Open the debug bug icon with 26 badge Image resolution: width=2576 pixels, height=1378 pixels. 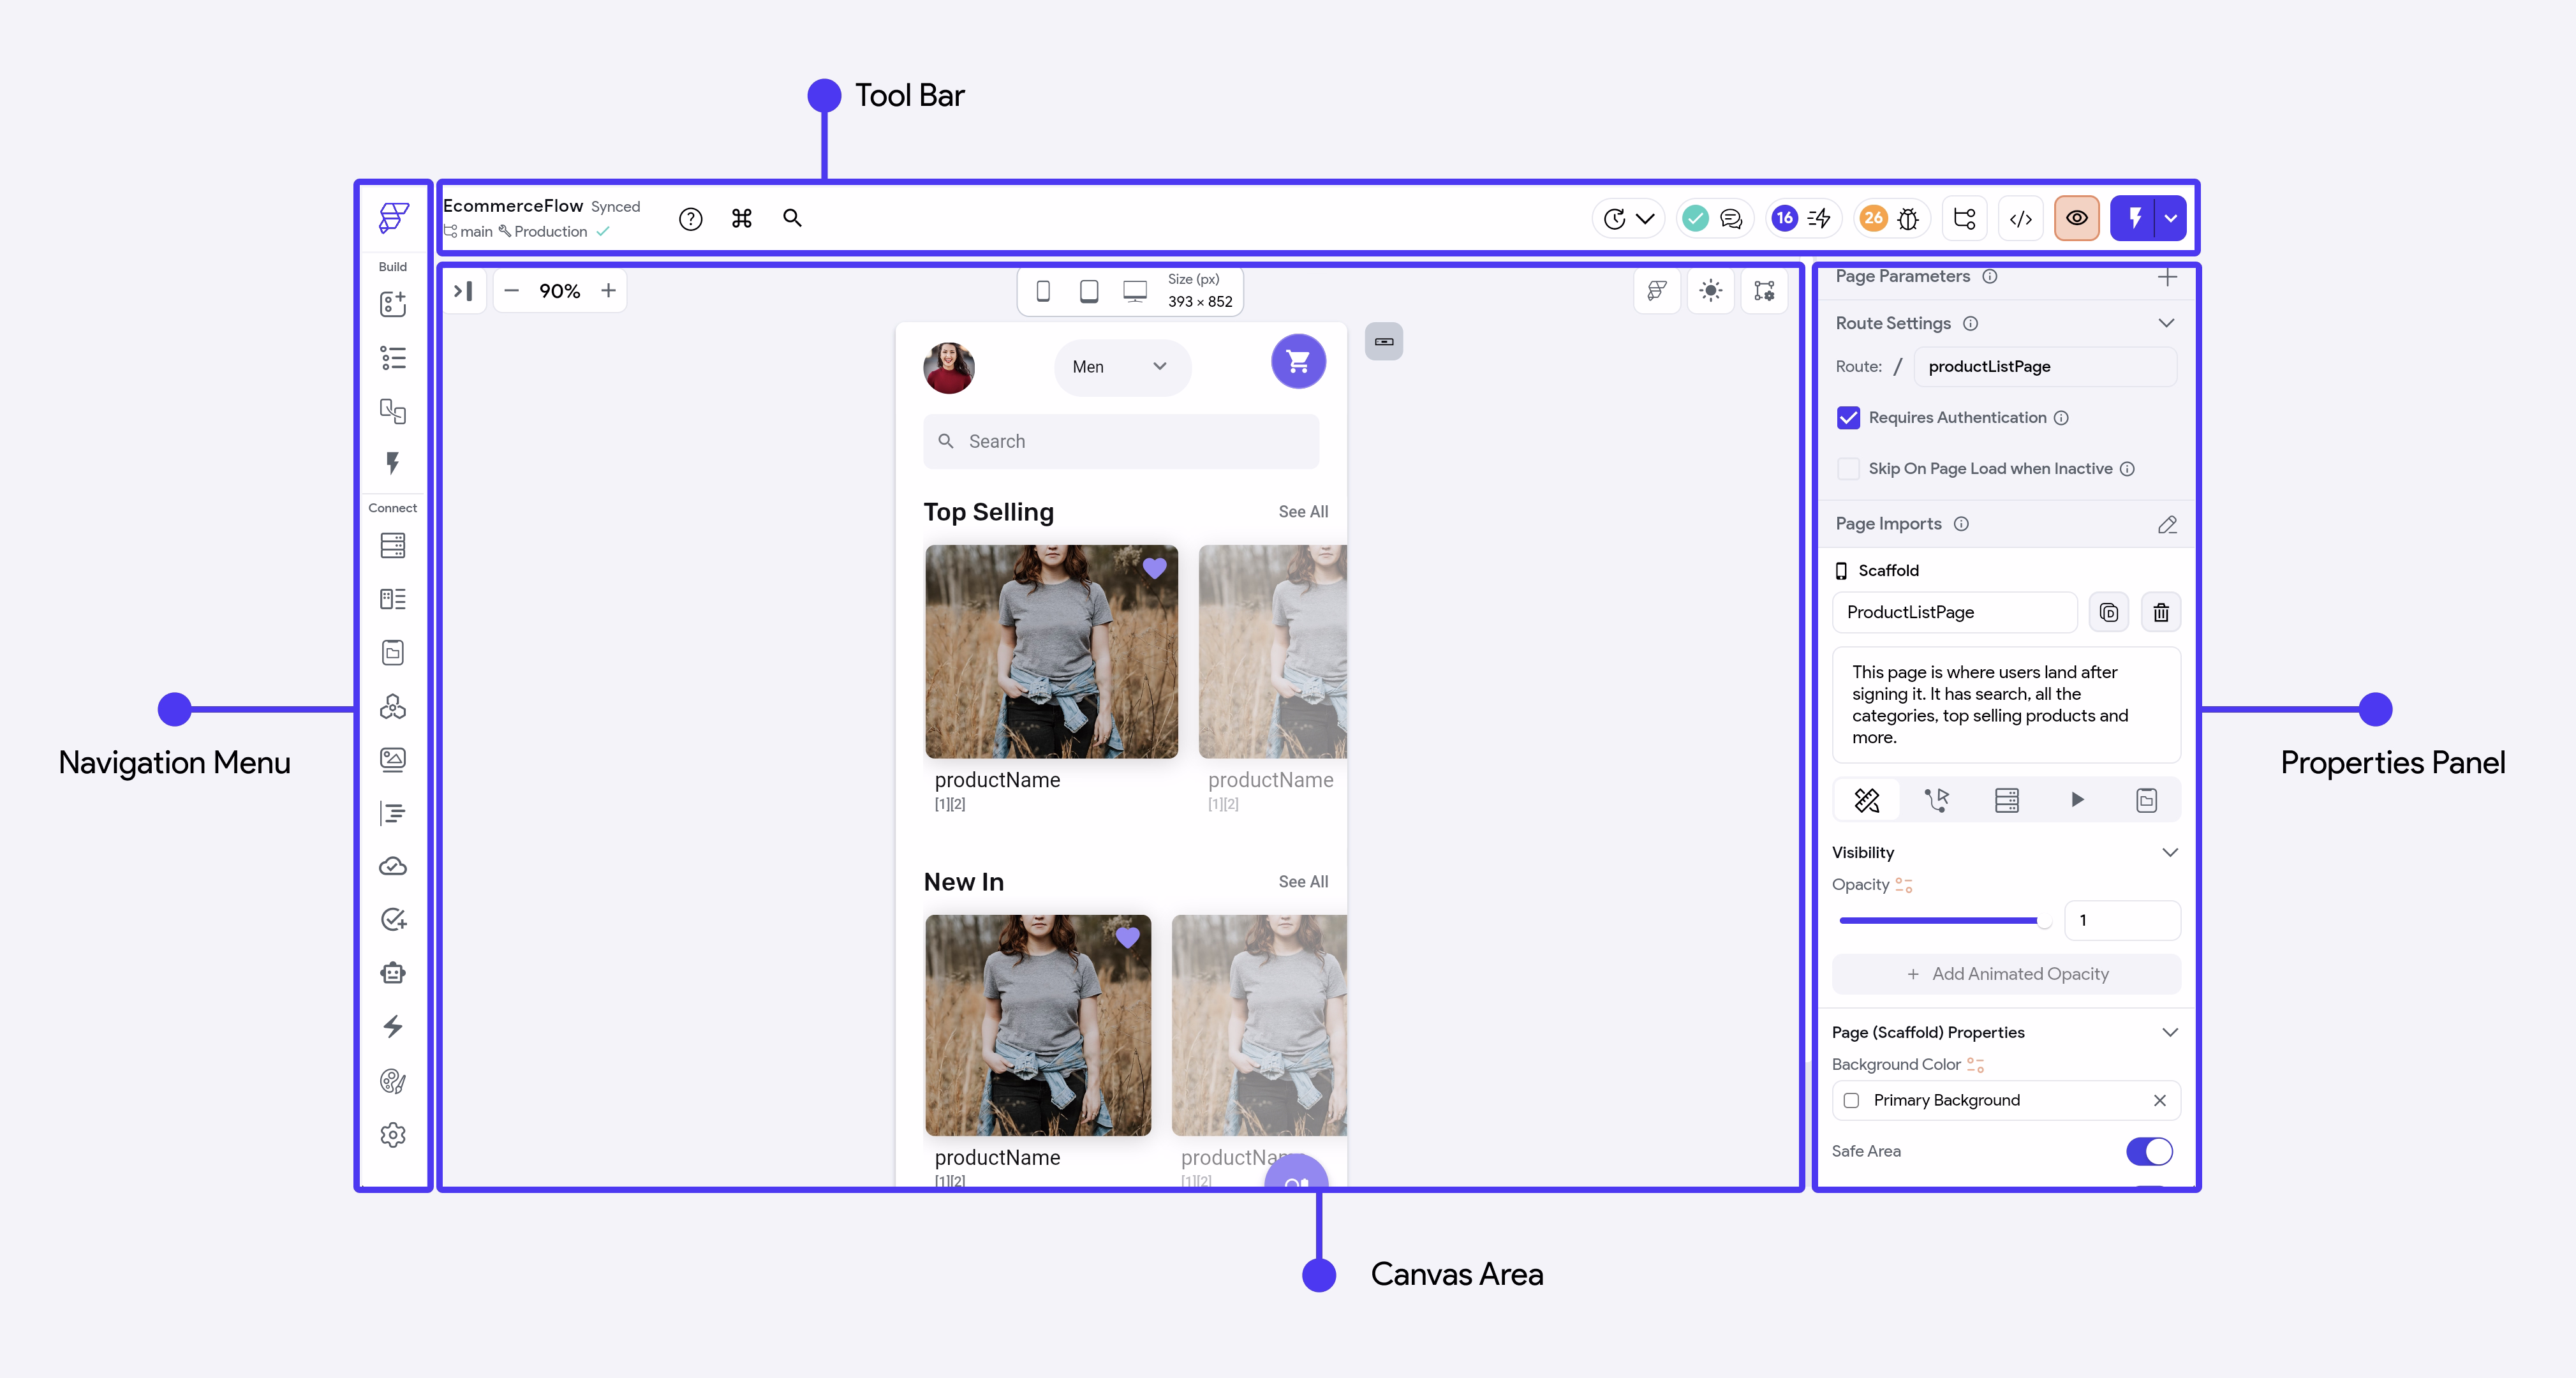pos(1908,219)
